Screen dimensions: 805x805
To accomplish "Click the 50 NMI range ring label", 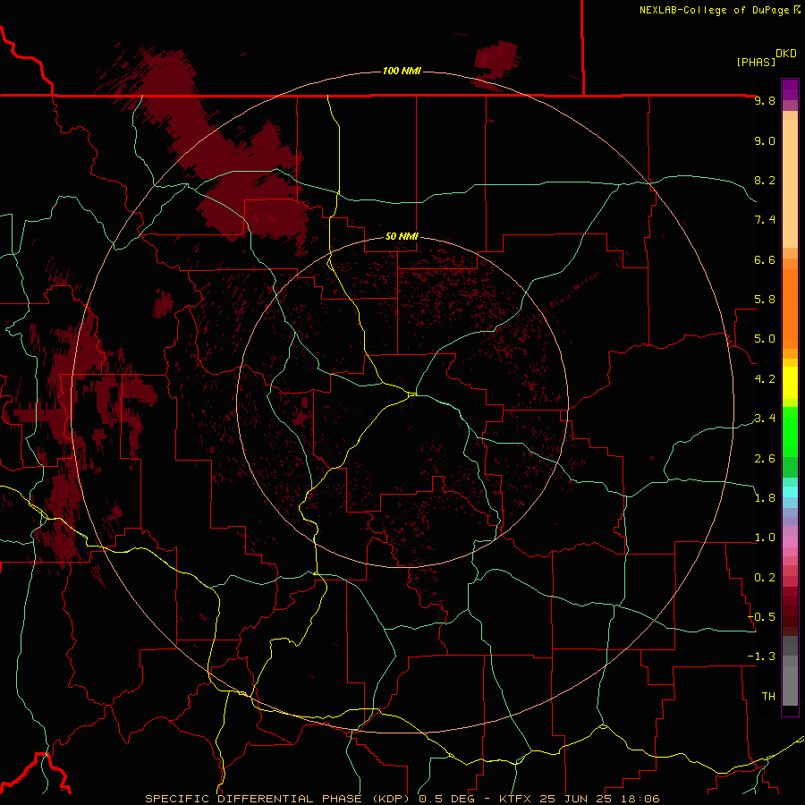I will pos(402,237).
